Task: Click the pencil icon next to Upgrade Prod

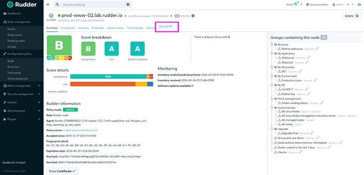Action: coord(312,133)
